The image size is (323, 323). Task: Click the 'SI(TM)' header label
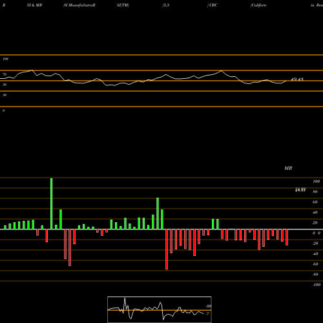[x=123, y=5]
